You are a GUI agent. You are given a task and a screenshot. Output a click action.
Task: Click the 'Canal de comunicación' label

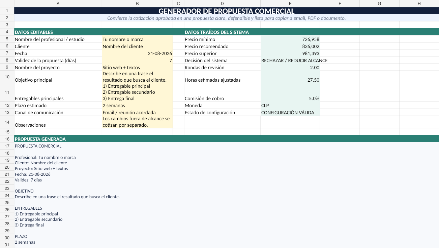pyautogui.click(x=39, y=113)
